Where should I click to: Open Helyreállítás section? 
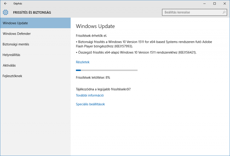click(x=35, y=55)
